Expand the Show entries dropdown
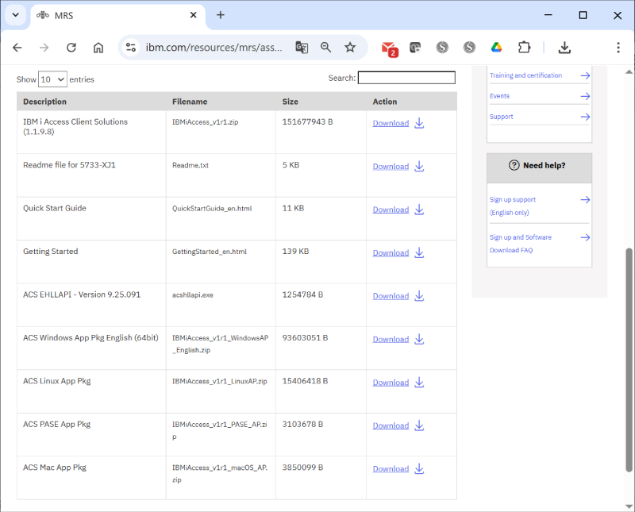This screenshot has height=512, width=635. 52,79
